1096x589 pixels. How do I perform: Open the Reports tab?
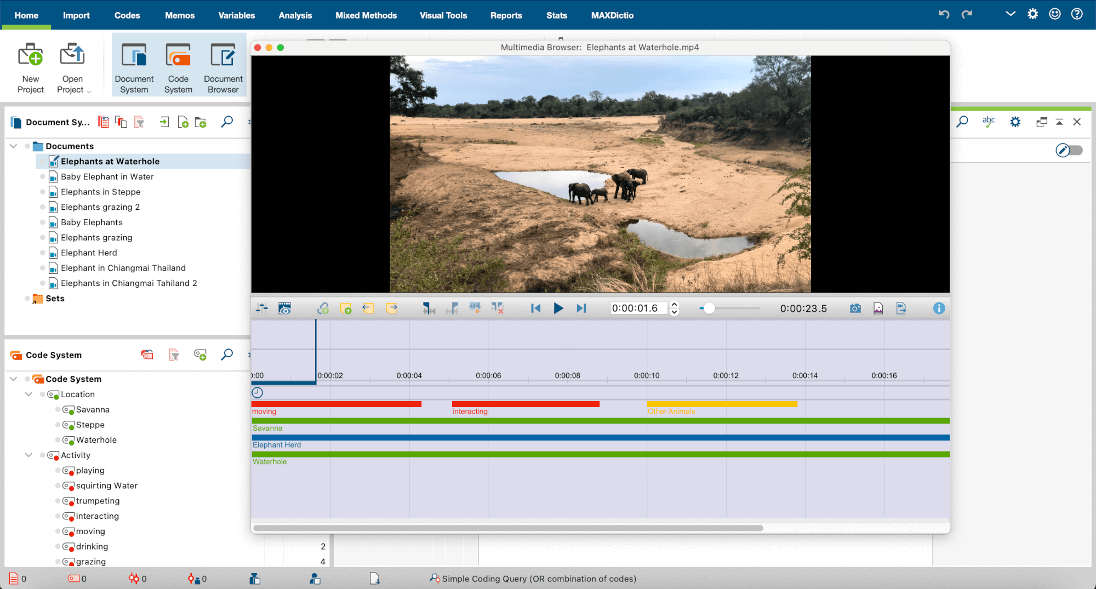coord(506,15)
